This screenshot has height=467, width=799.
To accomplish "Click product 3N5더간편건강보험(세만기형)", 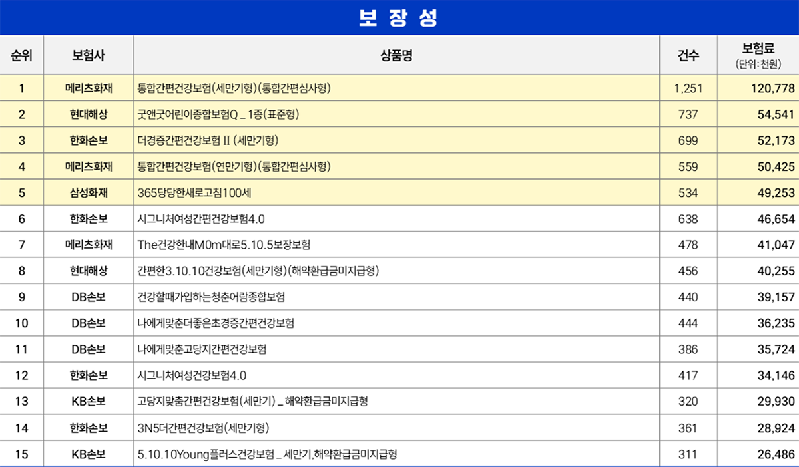I will [x=203, y=428].
